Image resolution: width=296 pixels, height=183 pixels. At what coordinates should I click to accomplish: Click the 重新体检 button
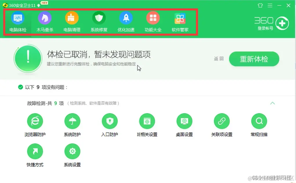[x=254, y=59]
